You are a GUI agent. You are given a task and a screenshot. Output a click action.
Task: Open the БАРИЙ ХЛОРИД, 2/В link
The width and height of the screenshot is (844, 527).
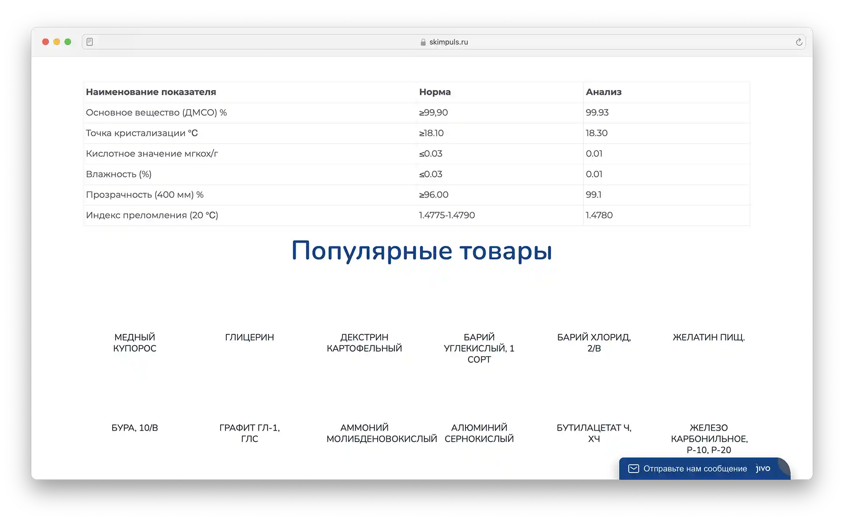(594, 343)
